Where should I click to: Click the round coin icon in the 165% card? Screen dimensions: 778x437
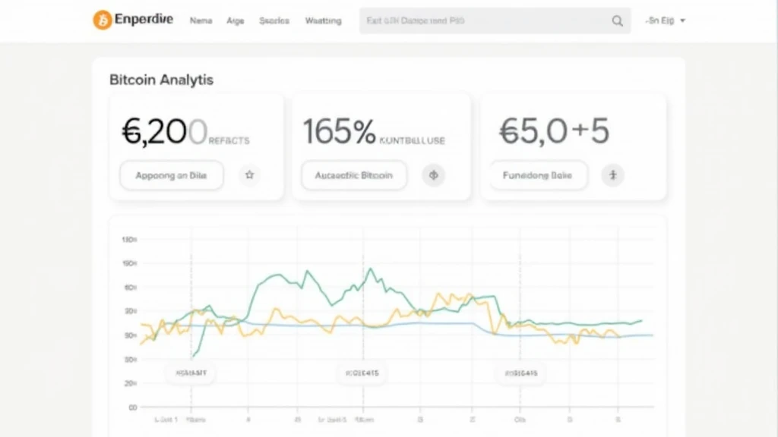coord(434,175)
